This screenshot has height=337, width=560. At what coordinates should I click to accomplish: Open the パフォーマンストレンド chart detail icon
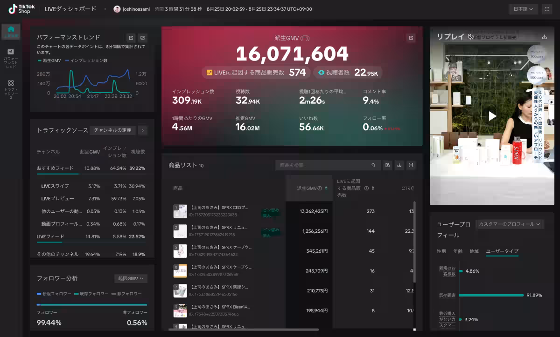point(143,38)
